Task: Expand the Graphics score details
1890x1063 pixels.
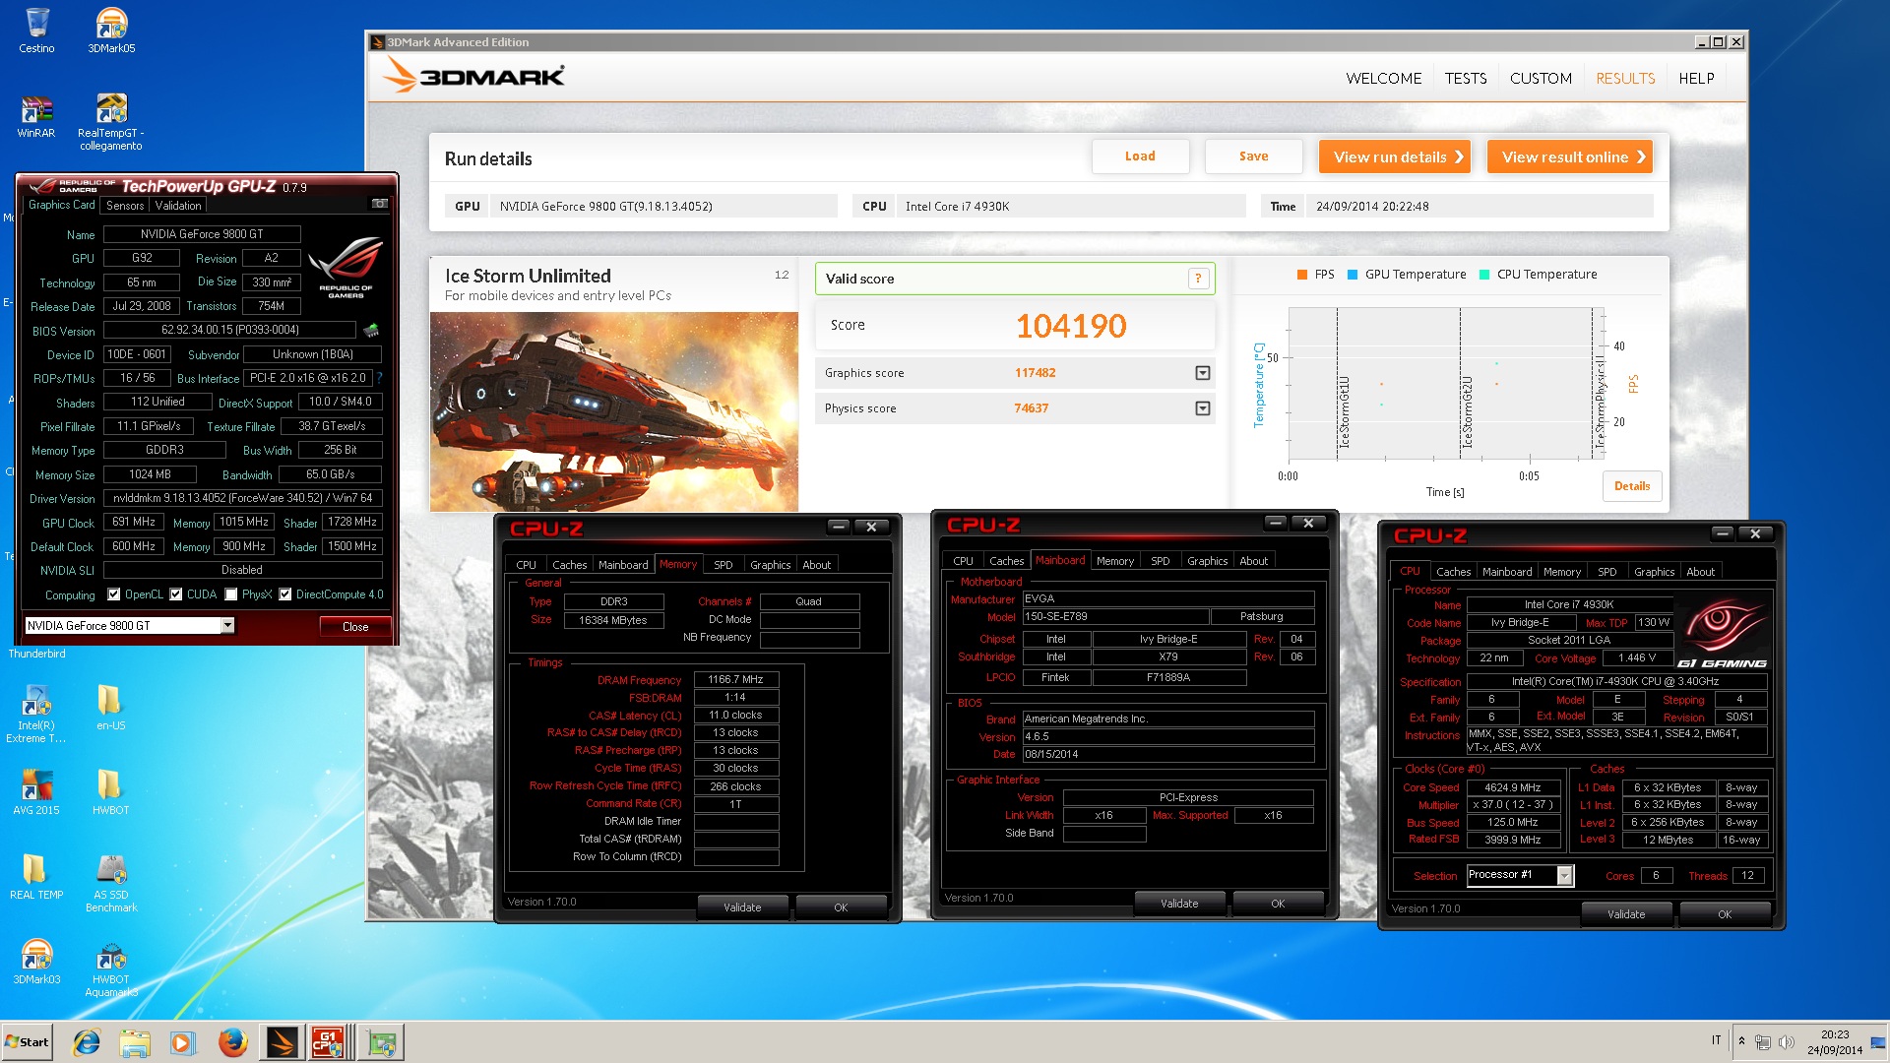Action: (x=1202, y=373)
